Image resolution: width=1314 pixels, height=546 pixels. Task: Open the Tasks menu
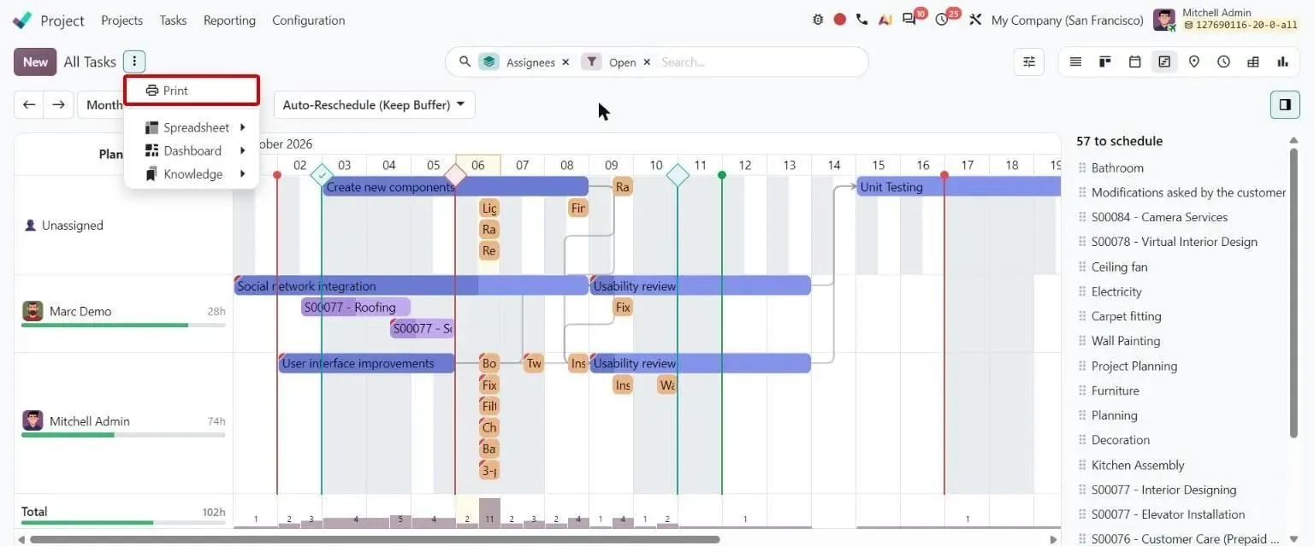pyautogui.click(x=173, y=20)
